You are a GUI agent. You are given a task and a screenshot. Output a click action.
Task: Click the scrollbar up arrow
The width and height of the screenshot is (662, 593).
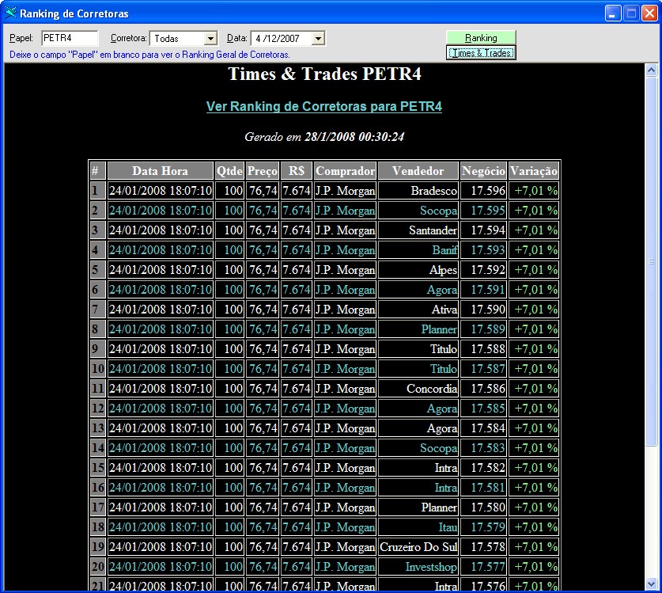[x=652, y=70]
